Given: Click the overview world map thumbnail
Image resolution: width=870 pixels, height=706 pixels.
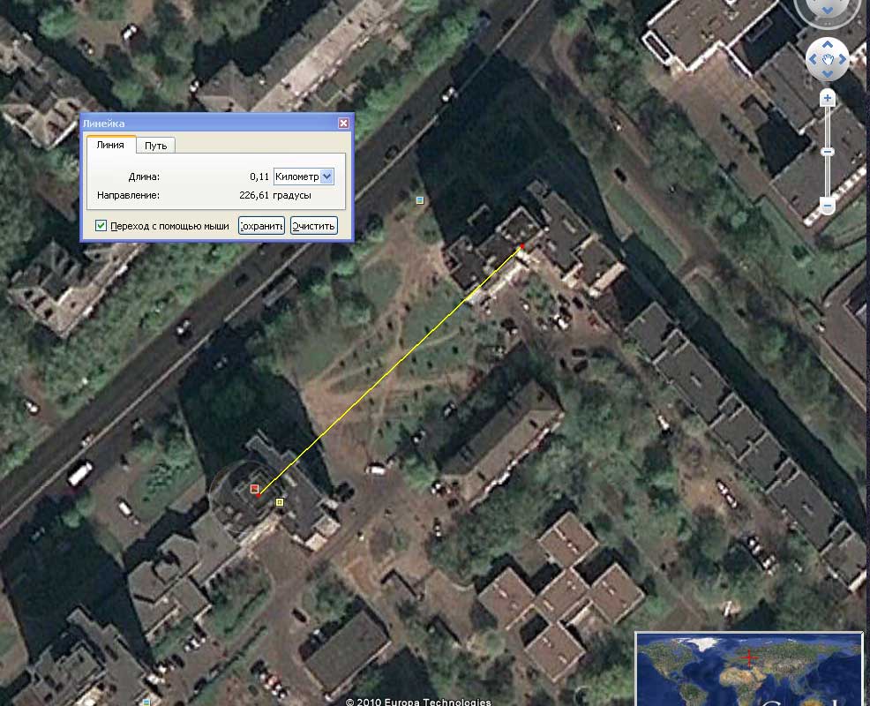Looking at the screenshot, I should click(748, 669).
